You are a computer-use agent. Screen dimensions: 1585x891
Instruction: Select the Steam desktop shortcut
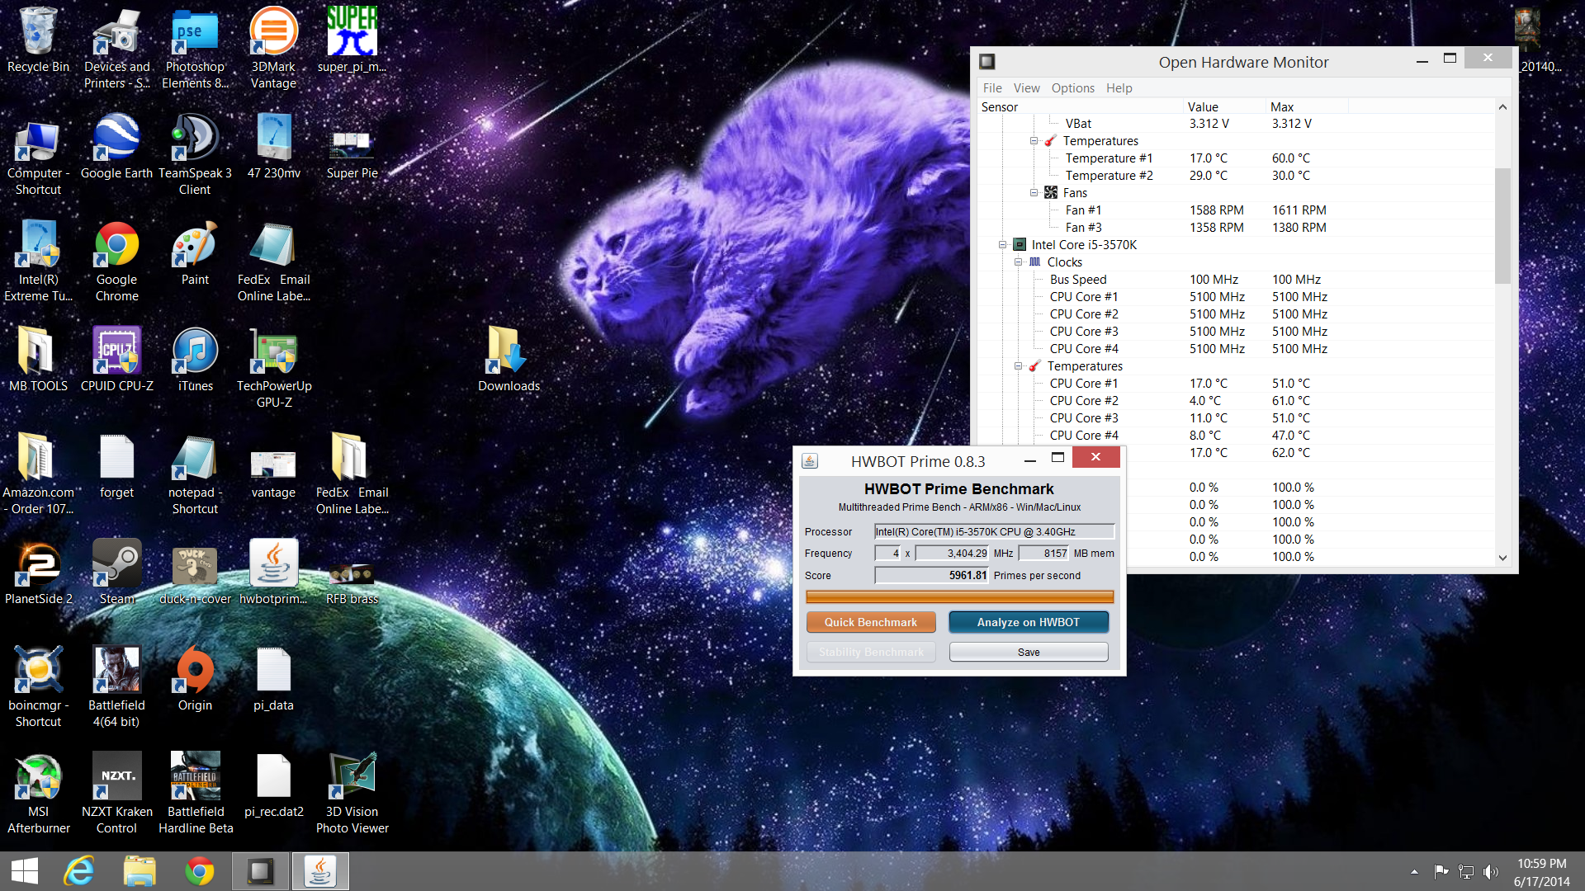click(x=116, y=572)
